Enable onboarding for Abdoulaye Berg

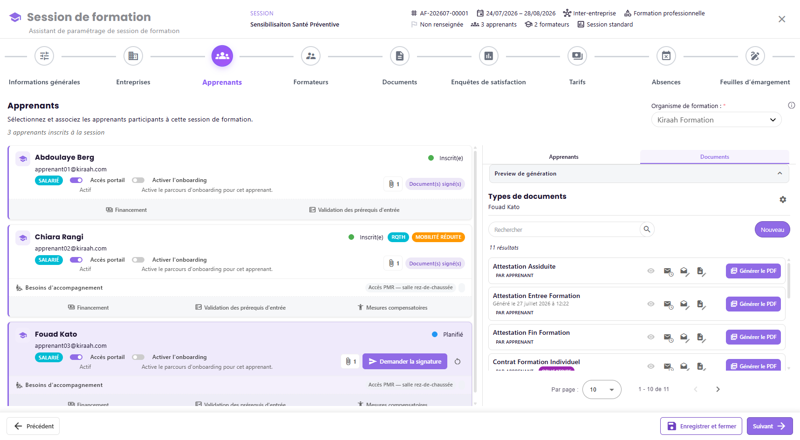click(x=138, y=180)
